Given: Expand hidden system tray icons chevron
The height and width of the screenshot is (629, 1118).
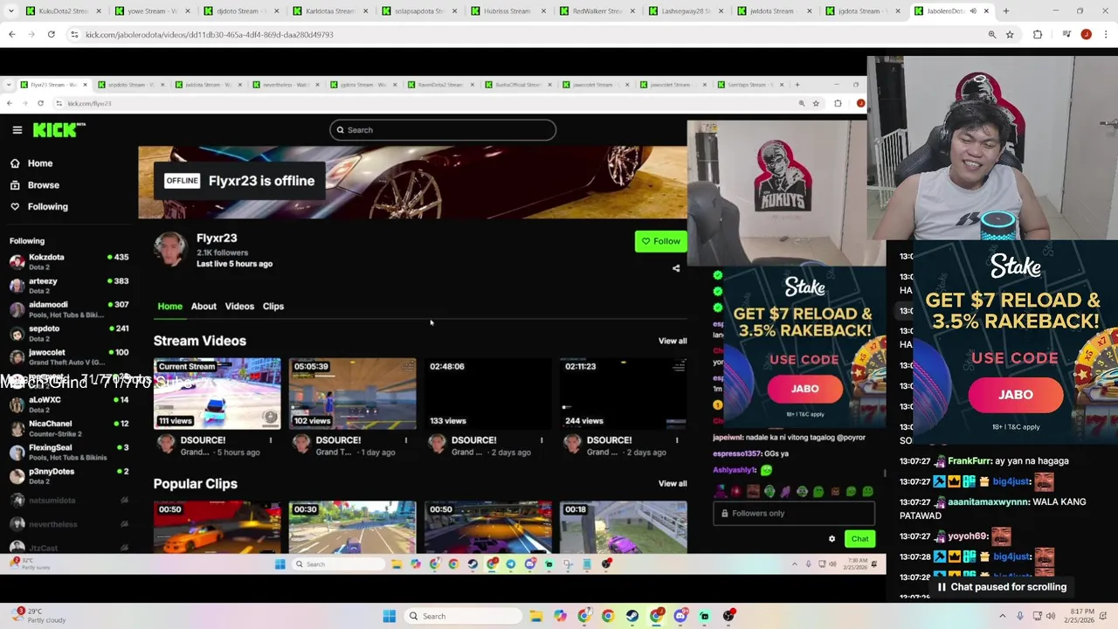Looking at the screenshot, I should tap(1002, 616).
